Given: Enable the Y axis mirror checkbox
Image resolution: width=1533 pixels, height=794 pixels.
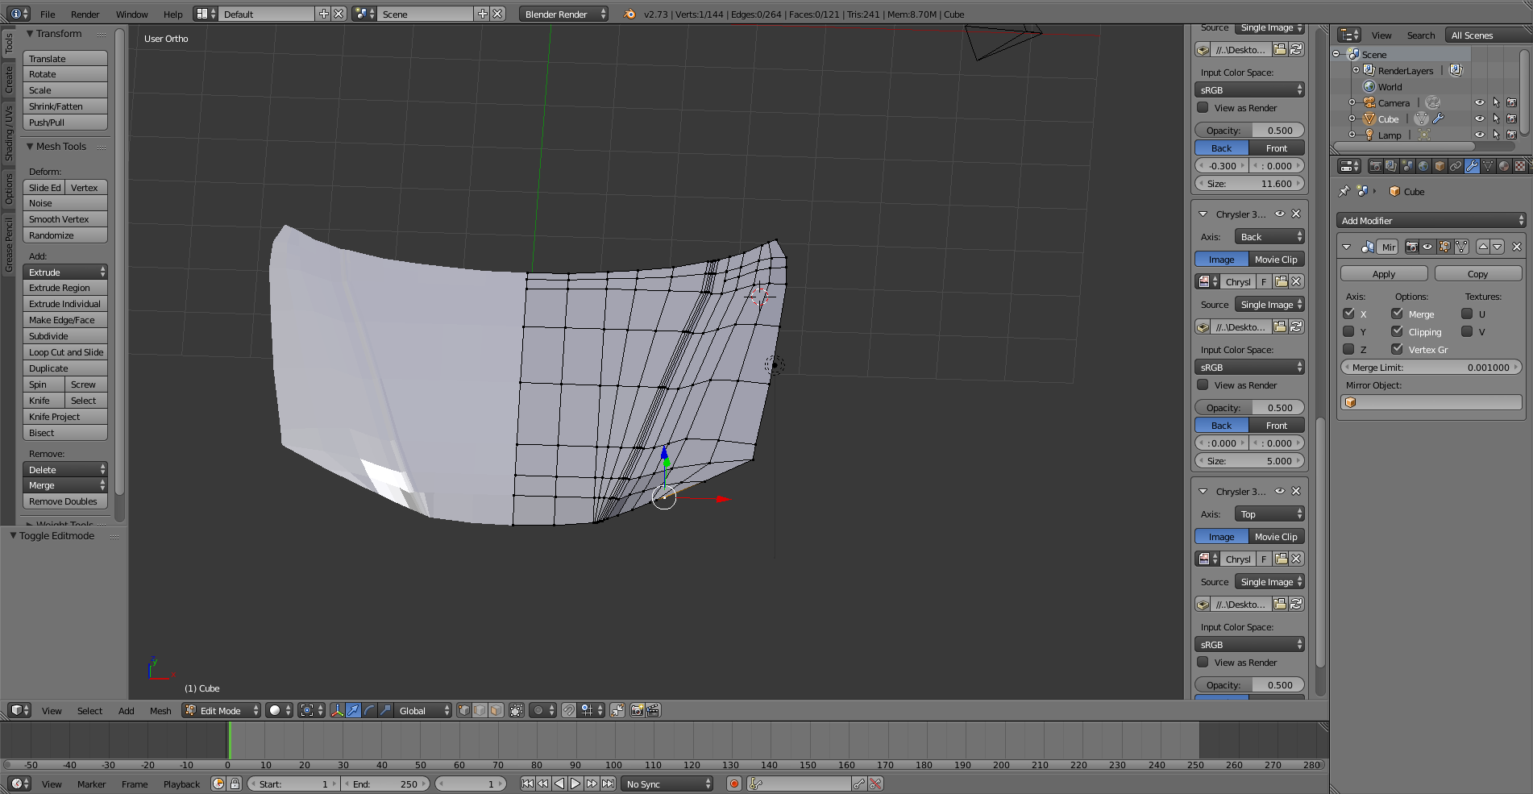Looking at the screenshot, I should pos(1348,331).
